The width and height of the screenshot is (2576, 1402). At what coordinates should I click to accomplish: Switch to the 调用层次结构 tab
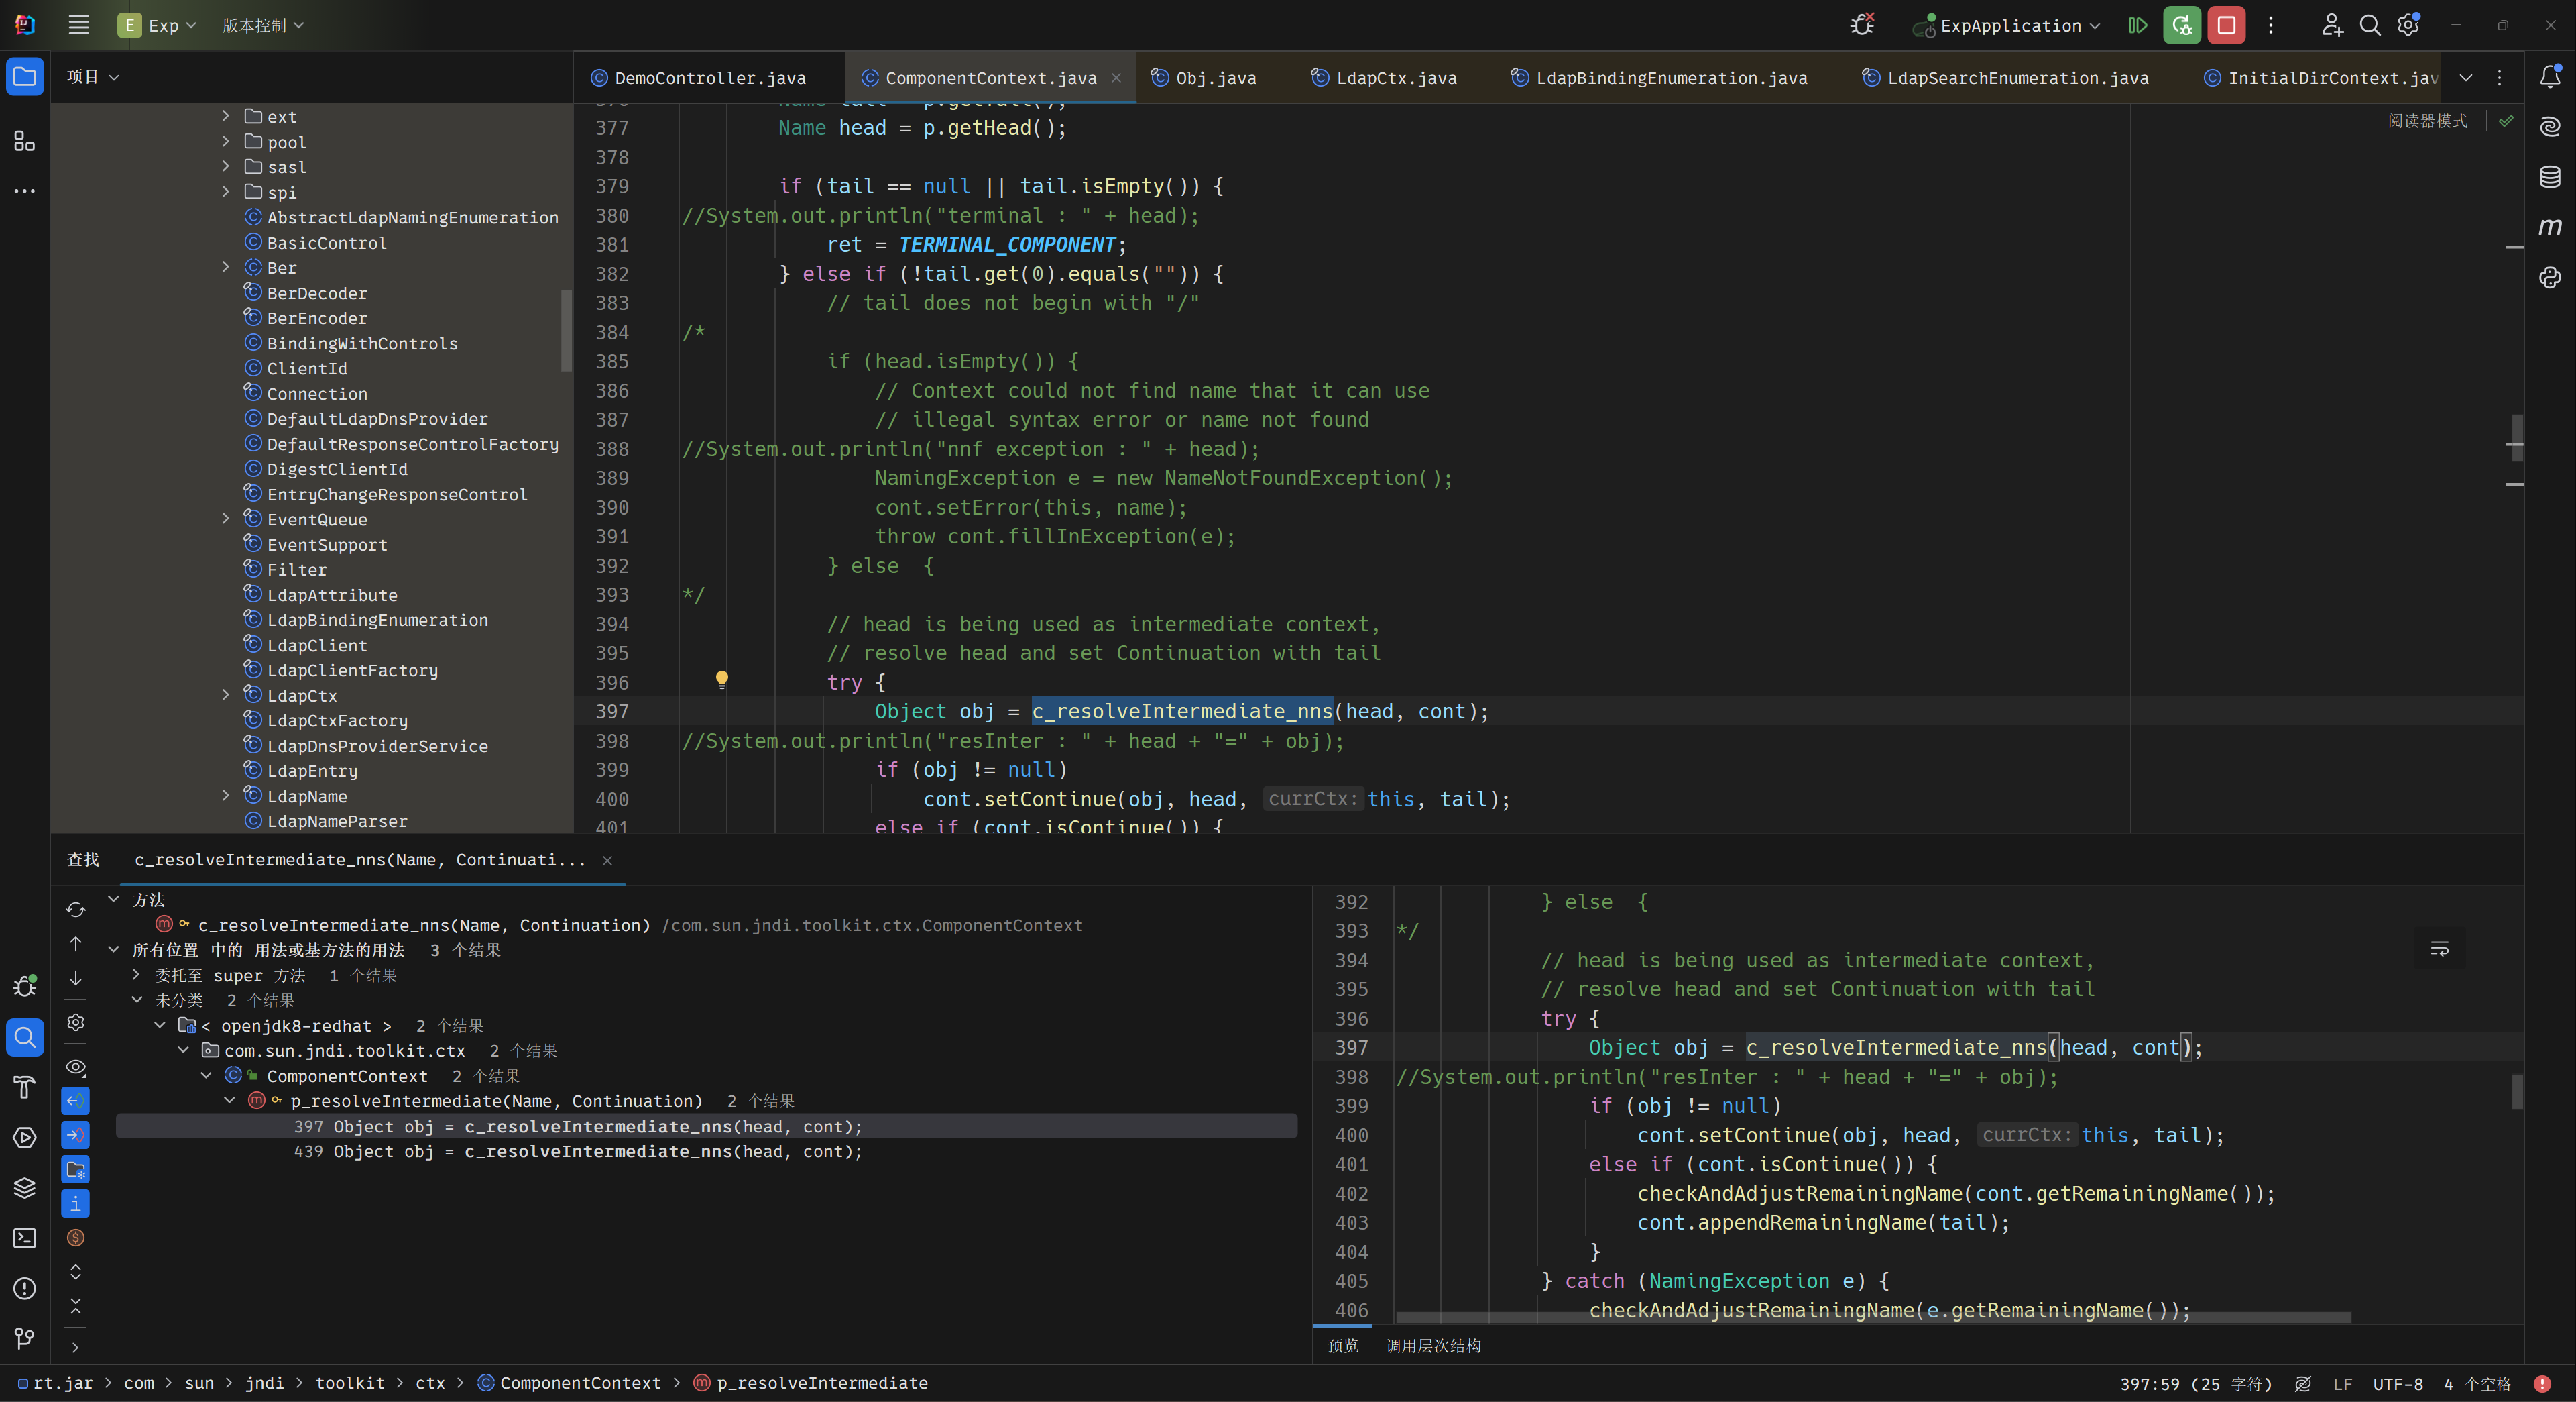1433,1346
